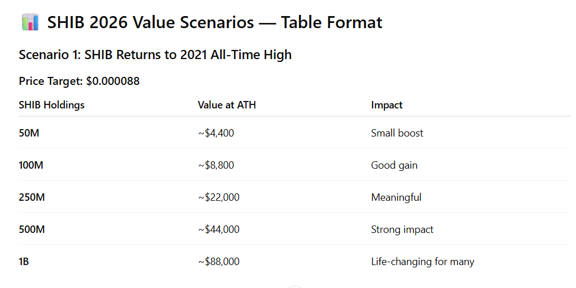Click the "Price Target: $0.000088" line

[79, 81]
